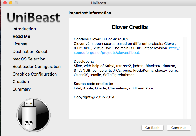Click the Go Back button
Image resolution: width=196 pixels, height=136 pixels.
click(152, 128)
